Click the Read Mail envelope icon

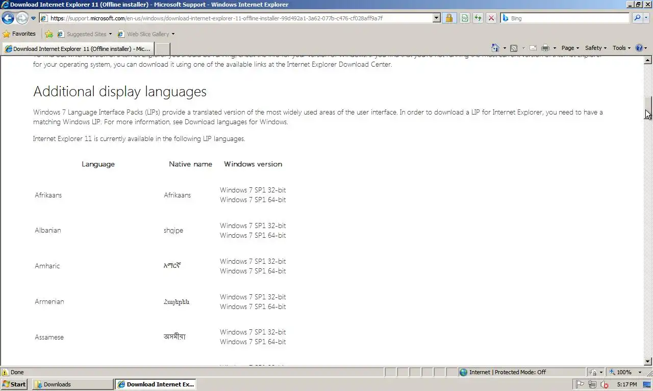pos(533,48)
